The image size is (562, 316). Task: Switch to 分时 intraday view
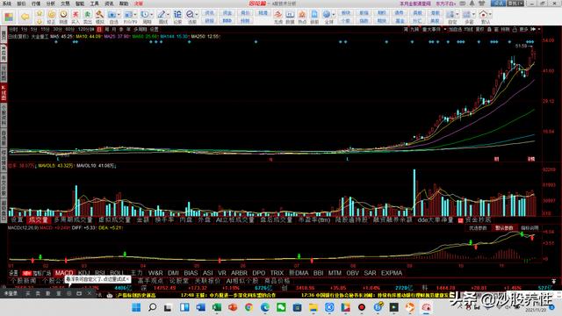[x=13, y=29]
